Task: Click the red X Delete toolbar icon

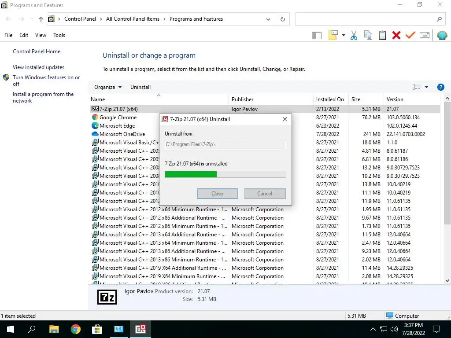Action: point(396,35)
